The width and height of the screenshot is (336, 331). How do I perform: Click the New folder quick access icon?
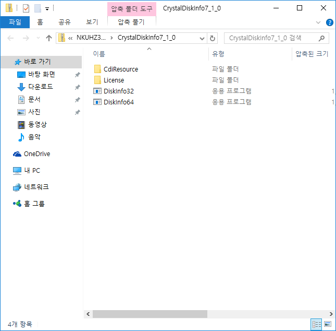point(38,8)
